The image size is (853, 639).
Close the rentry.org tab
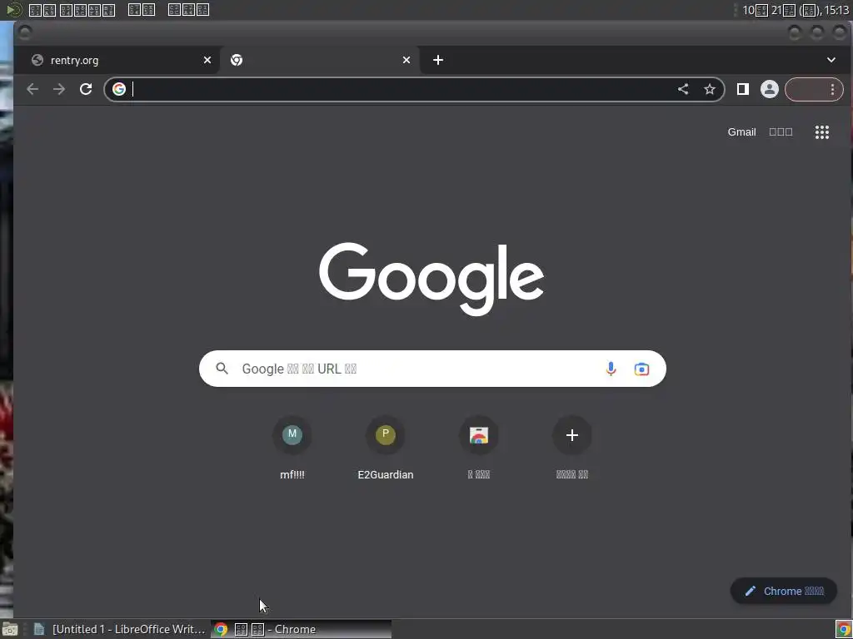click(207, 60)
